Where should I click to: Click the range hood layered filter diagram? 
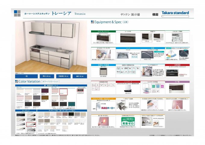tap(146, 88)
